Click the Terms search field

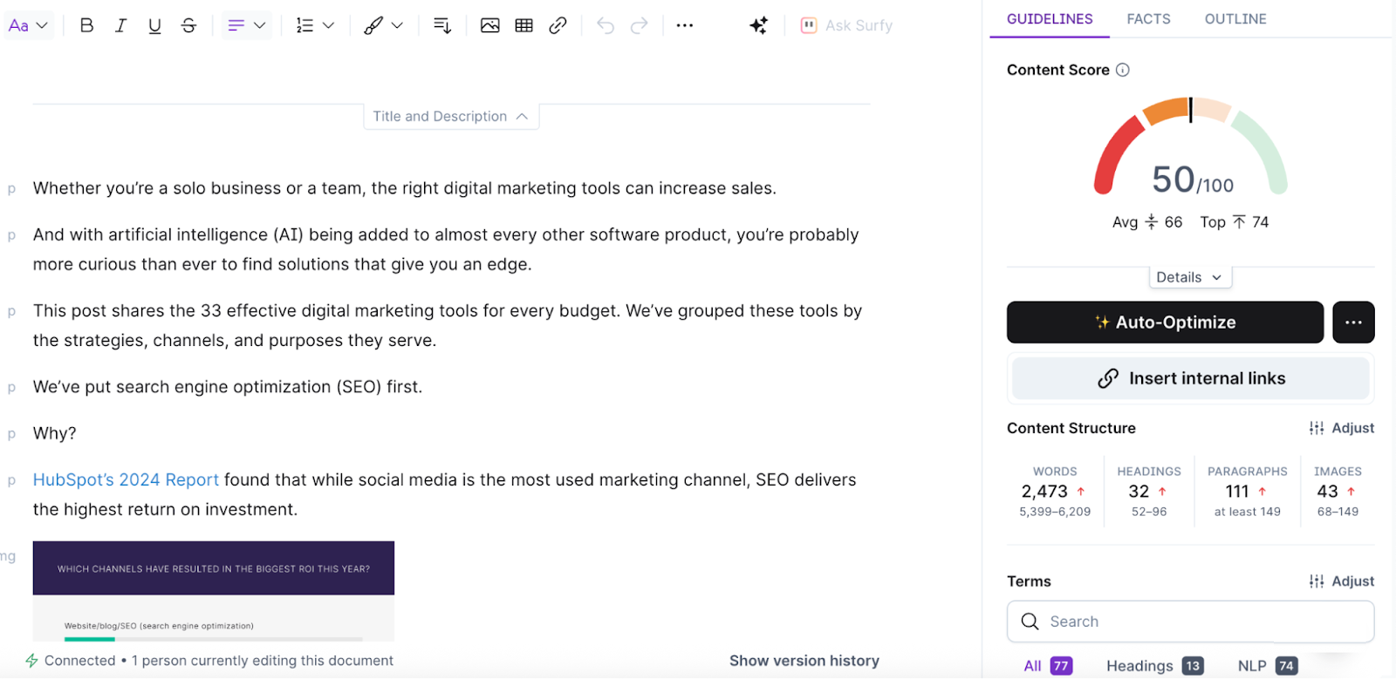click(1191, 621)
